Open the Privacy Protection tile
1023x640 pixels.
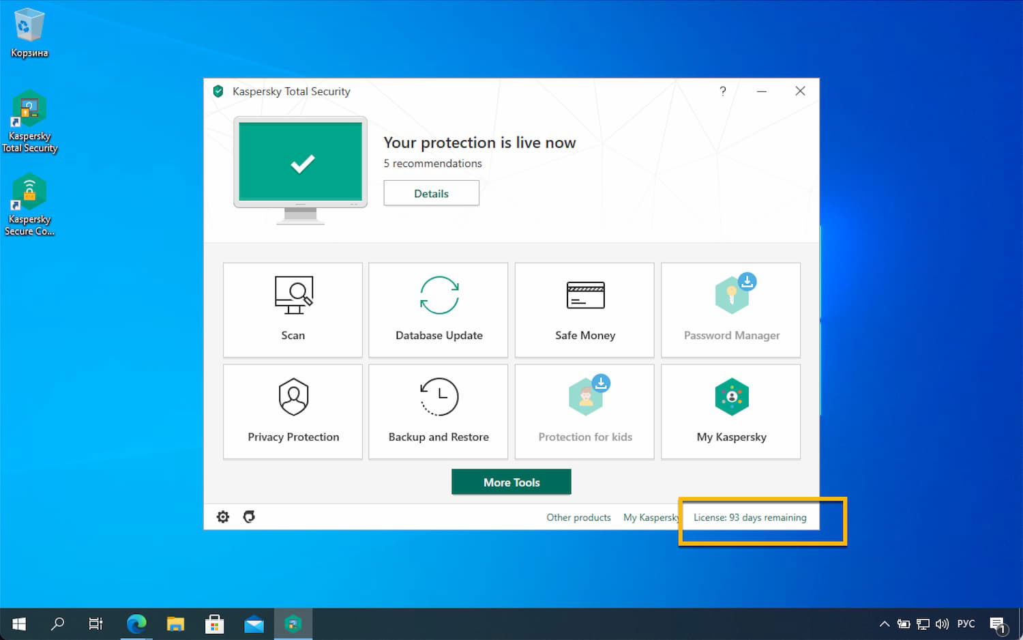point(293,411)
